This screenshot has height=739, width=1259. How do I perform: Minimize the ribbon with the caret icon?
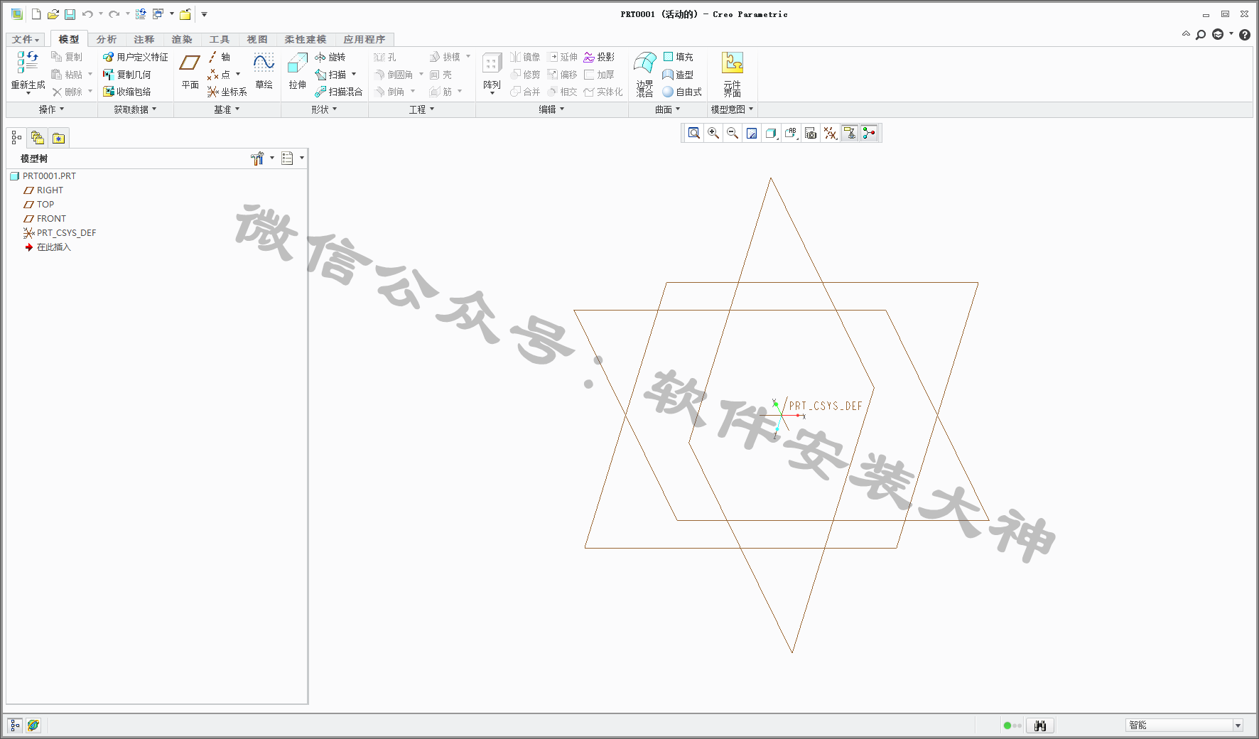pos(1186,34)
